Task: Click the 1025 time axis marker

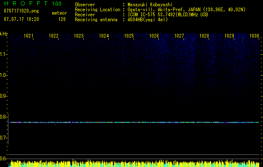Action: (129, 35)
